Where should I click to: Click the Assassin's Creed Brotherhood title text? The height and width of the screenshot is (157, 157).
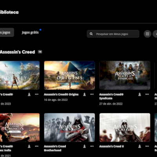pos(55,148)
